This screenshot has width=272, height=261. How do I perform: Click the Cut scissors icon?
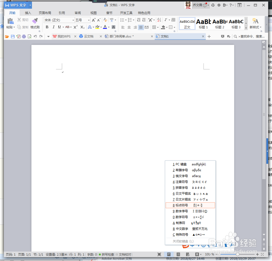pyautogui.click(x=19, y=20)
